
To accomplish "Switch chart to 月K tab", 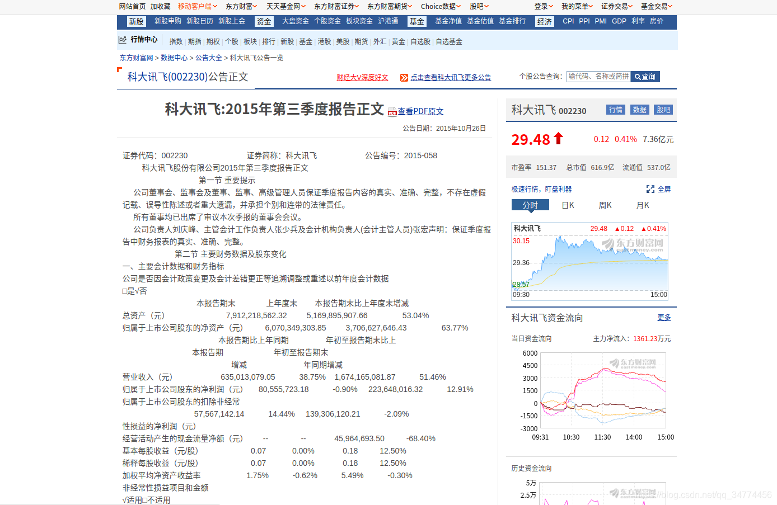I will (643, 205).
